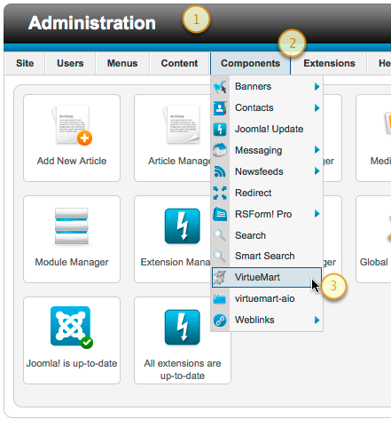
Task: Click the Newsfeeds RSS icon
Action: [220, 171]
